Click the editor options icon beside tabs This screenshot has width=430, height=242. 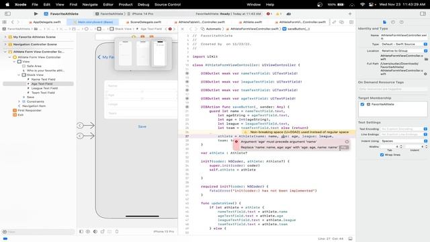[x=342, y=22]
